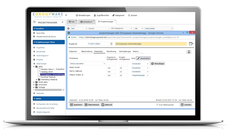Switch to the Verknüpfungen tab
This screenshot has height=135, width=227.
click(x=125, y=51)
